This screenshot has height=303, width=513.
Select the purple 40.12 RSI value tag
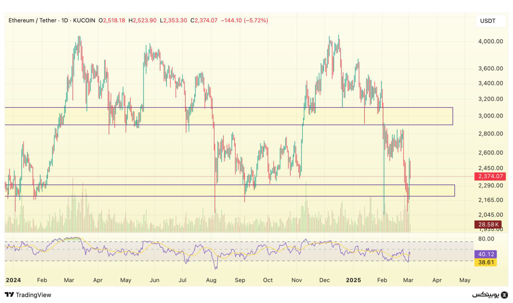(x=485, y=254)
